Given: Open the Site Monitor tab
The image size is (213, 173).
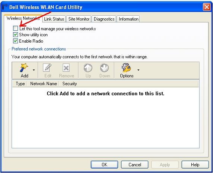Looking at the screenshot, I should [x=79, y=19].
